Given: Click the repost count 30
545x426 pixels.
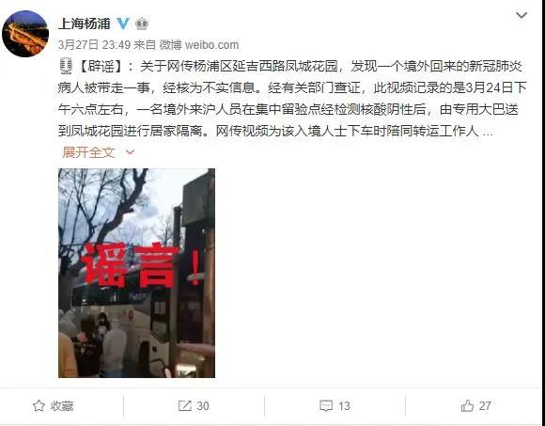Looking at the screenshot, I should click(x=203, y=406).
